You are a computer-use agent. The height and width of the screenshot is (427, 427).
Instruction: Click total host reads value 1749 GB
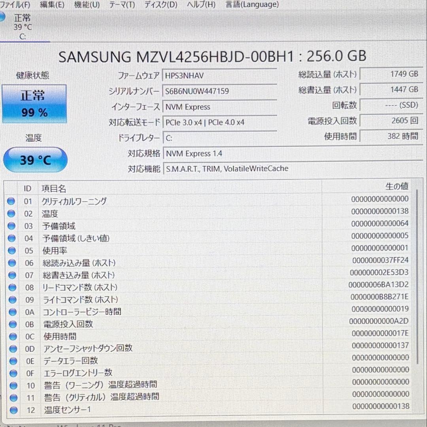391,74
